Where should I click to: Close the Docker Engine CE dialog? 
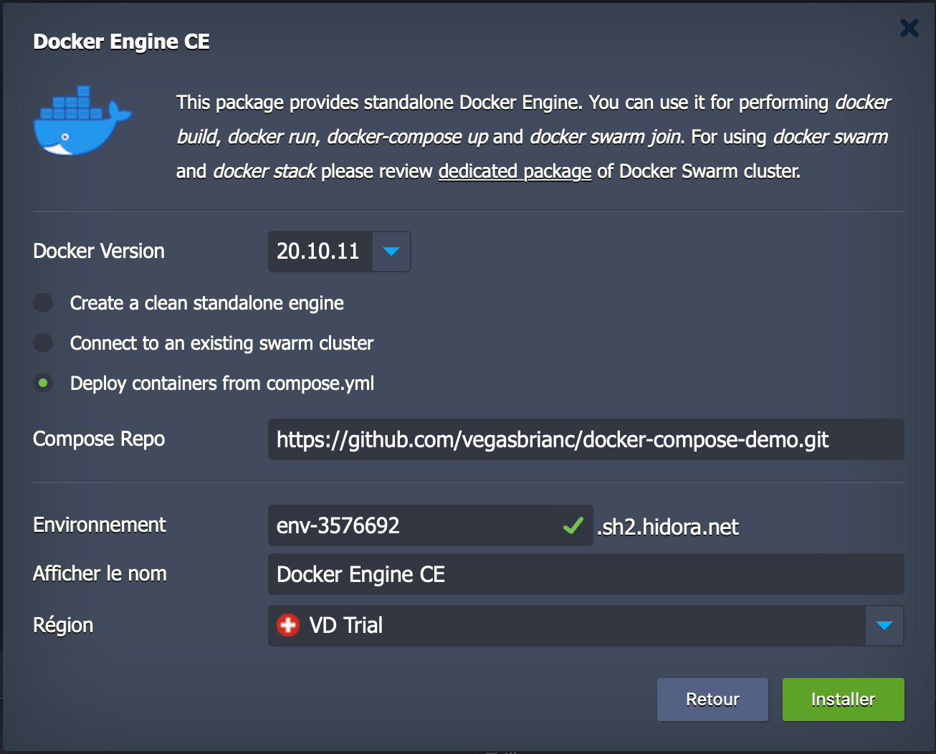(x=909, y=28)
